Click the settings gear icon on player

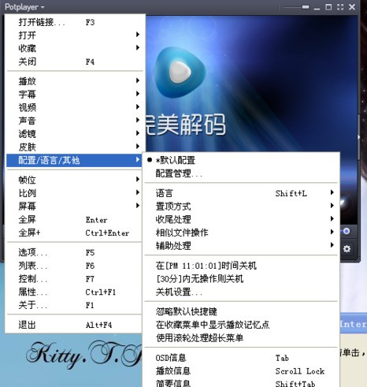(x=347, y=248)
